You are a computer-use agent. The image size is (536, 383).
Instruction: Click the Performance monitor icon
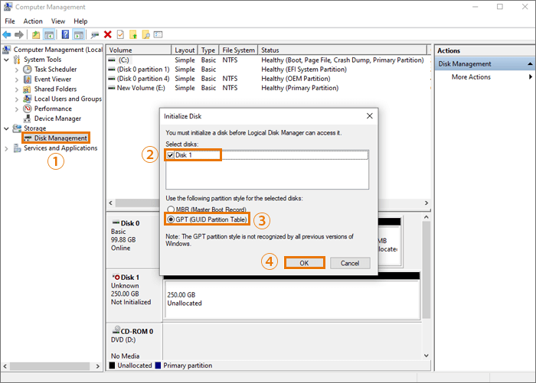28,109
